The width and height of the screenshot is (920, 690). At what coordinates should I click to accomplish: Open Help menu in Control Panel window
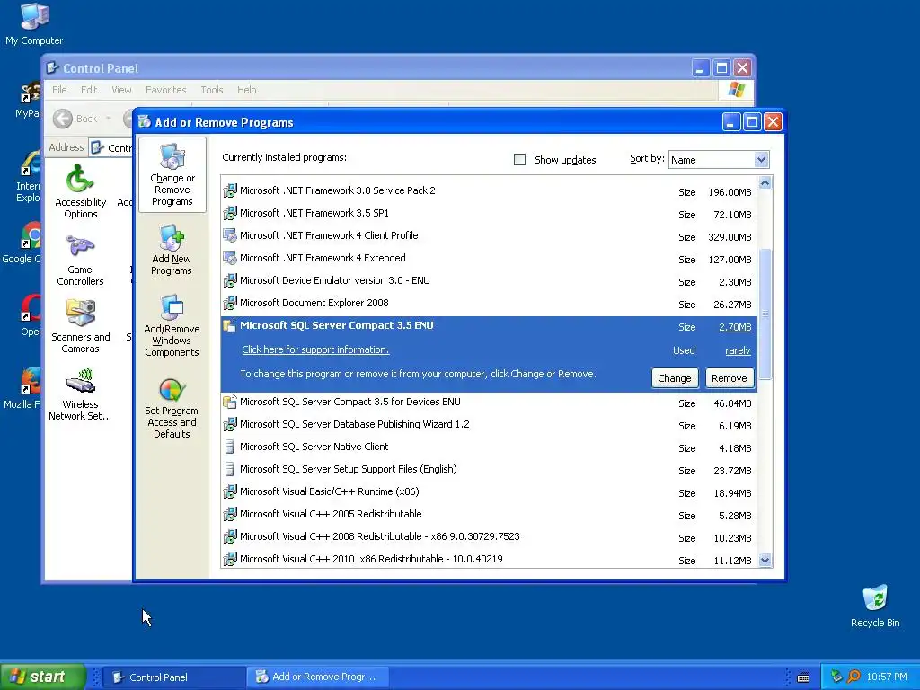click(x=246, y=90)
